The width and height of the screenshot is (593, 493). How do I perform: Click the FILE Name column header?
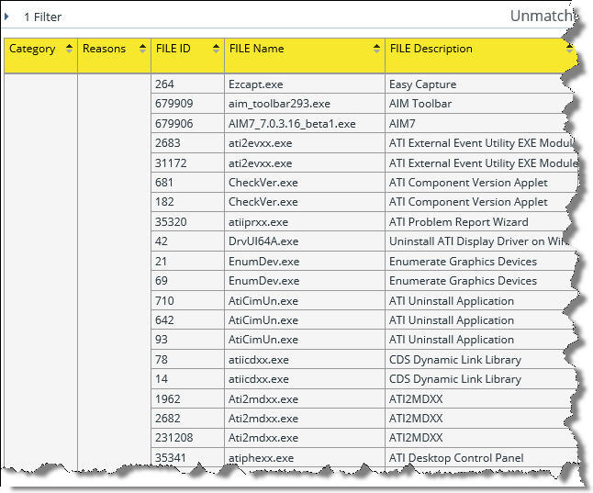click(x=305, y=55)
